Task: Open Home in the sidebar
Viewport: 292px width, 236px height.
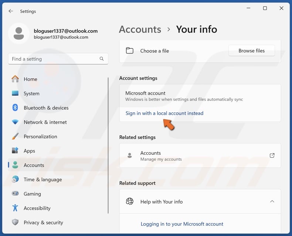Action: [x=58, y=79]
